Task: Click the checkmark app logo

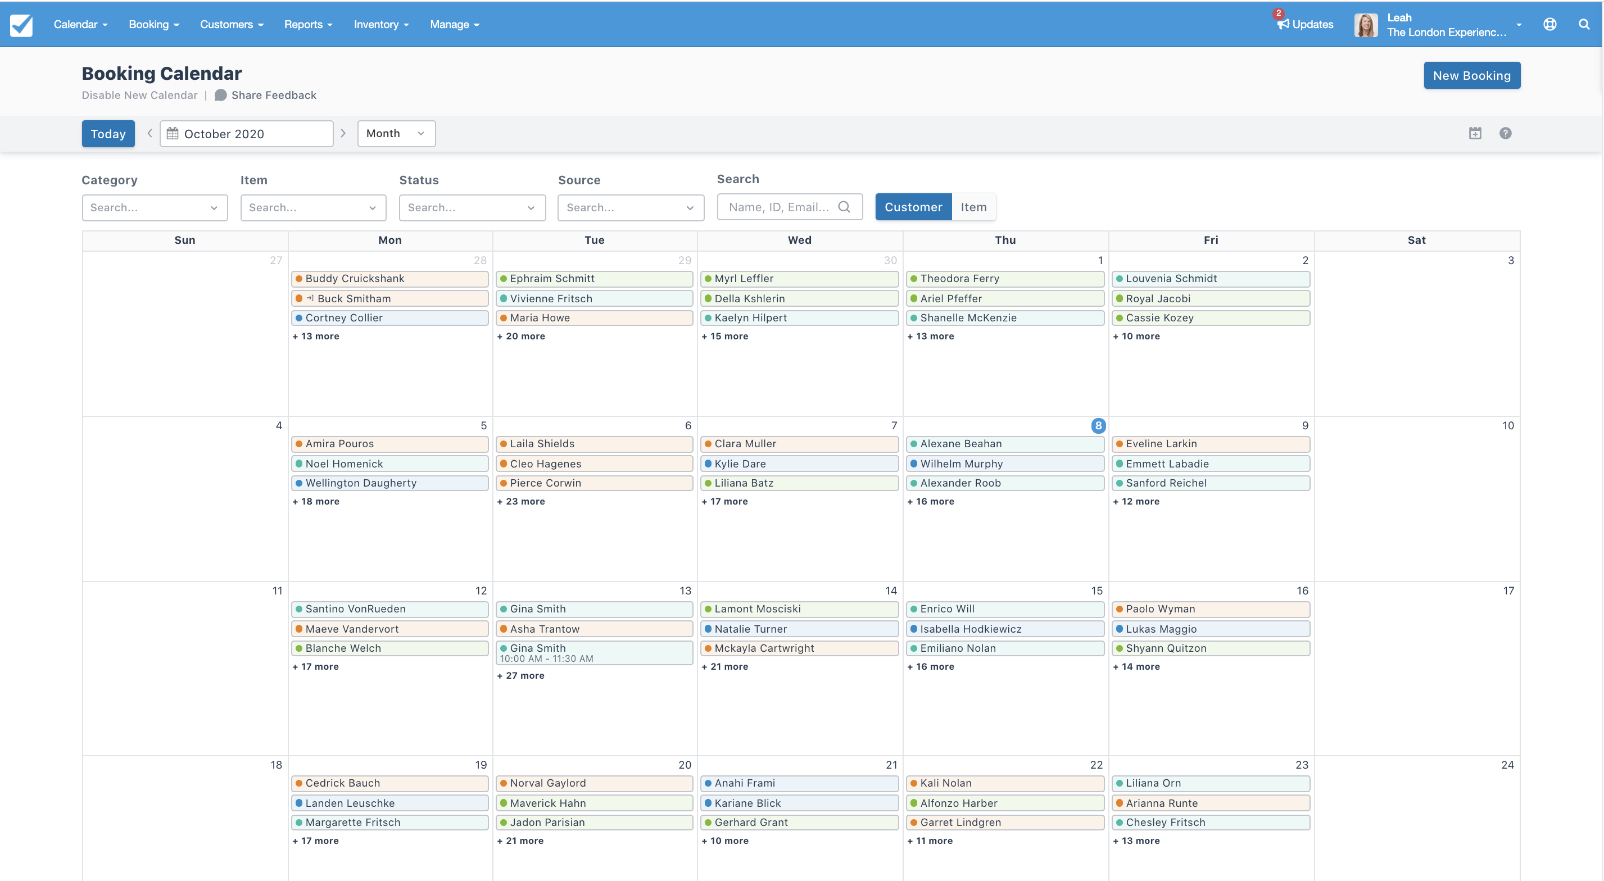Action: 21,25
